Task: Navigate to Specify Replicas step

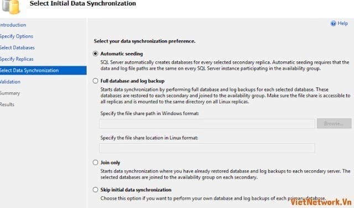Action: point(17,59)
